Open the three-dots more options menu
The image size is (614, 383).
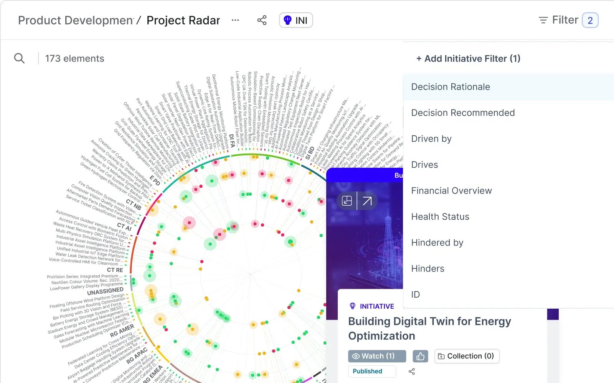pos(235,20)
